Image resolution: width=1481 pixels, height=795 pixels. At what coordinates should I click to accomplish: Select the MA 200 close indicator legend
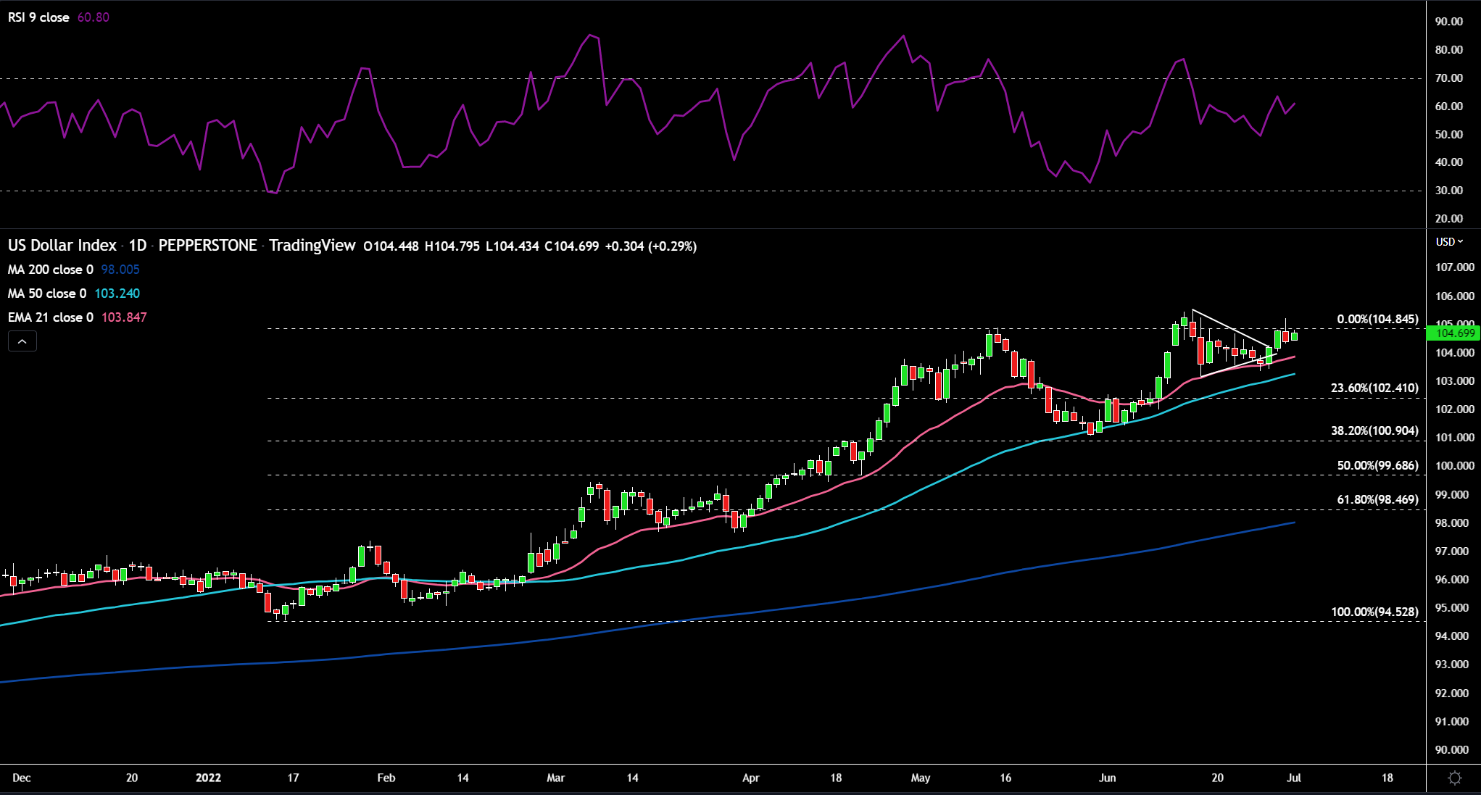click(x=51, y=270)
